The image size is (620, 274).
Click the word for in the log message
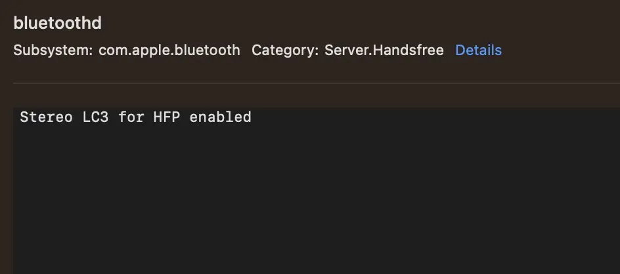131,118
